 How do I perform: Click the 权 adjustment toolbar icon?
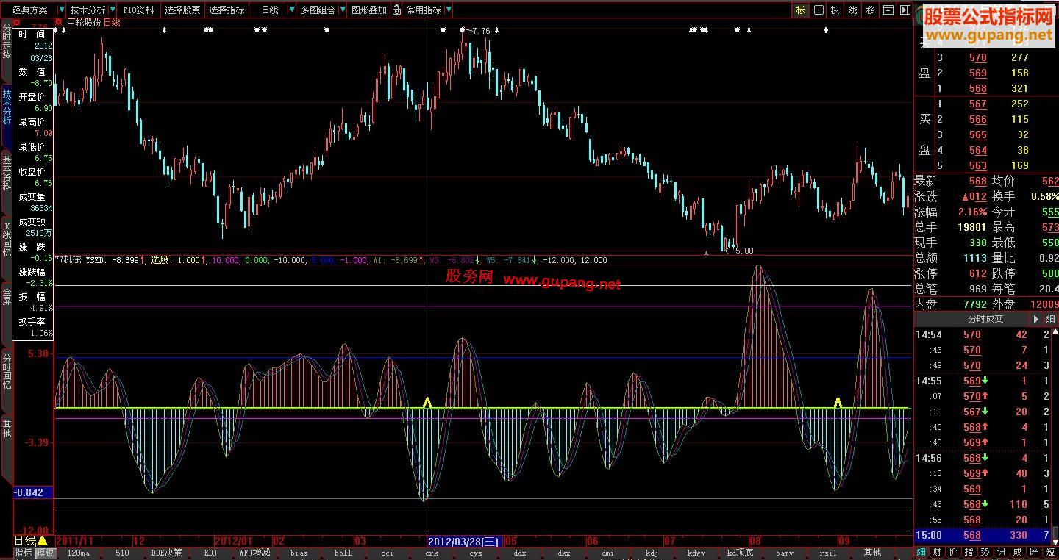click(x=835, y=10)
